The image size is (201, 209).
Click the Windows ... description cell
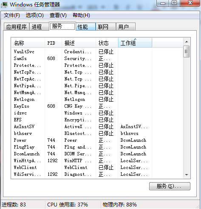coord(78,113)
